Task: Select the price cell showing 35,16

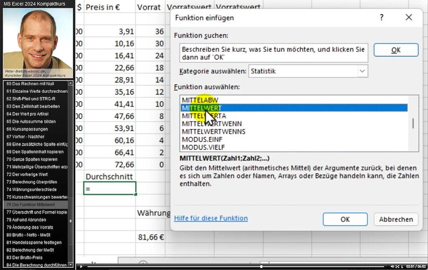Action: pyautogui.click(x=110, y=92)
